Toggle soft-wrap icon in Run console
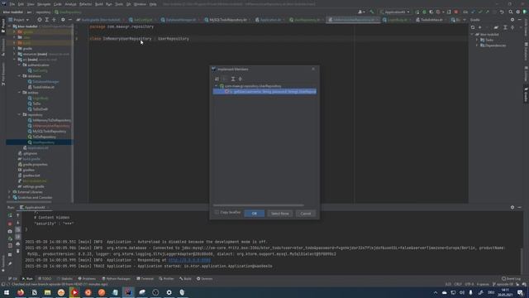This screenshot has width=529, height=298. 18,230
